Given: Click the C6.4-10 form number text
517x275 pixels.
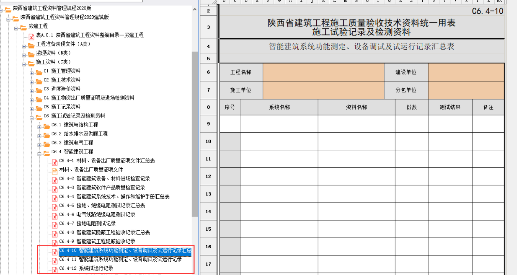Looking at the screenshot, I should [x=487, y=11].
